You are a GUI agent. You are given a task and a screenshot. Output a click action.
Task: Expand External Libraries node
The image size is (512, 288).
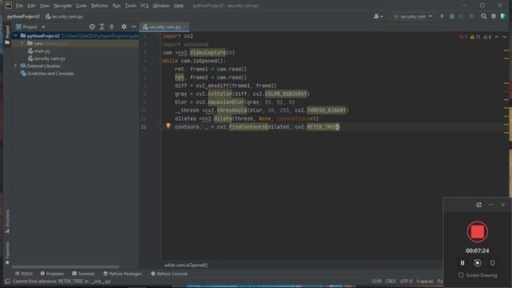pos(15,66)
